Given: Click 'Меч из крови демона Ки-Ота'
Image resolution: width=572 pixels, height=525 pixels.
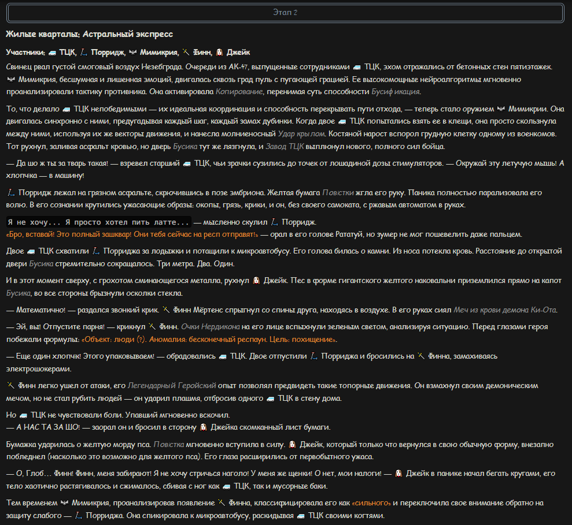Looking at the screenshot, I should coord(505,310).
